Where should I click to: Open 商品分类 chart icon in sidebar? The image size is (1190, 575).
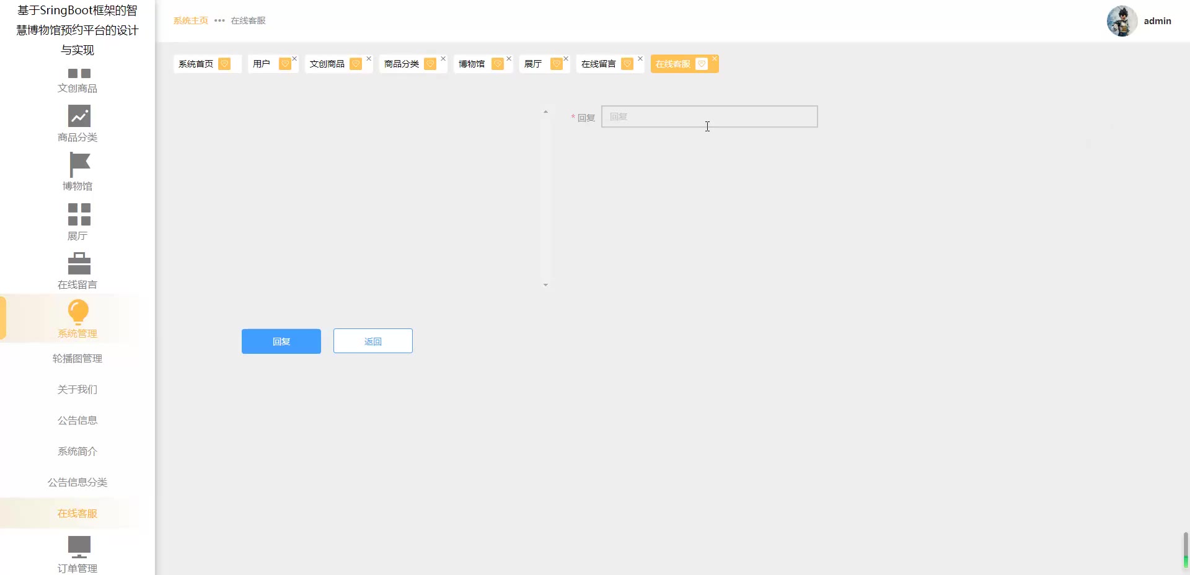pos(79,116)
